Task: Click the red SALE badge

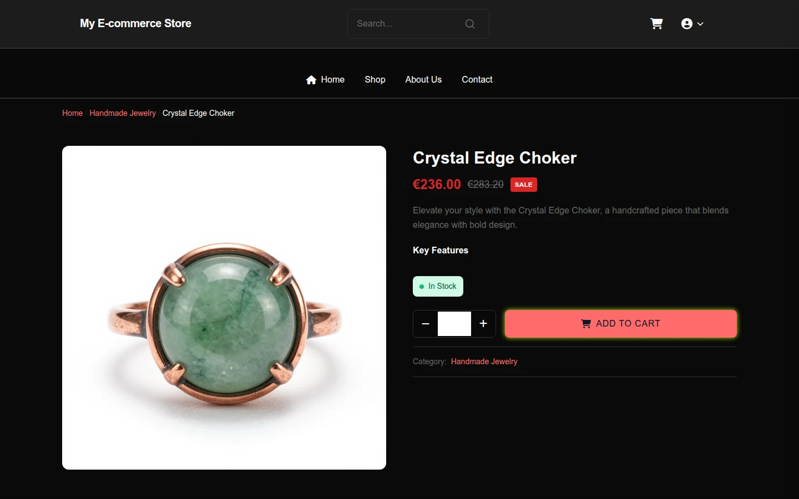Action: (523, 185)
